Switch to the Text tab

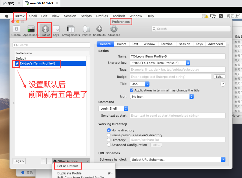(135, 44)
